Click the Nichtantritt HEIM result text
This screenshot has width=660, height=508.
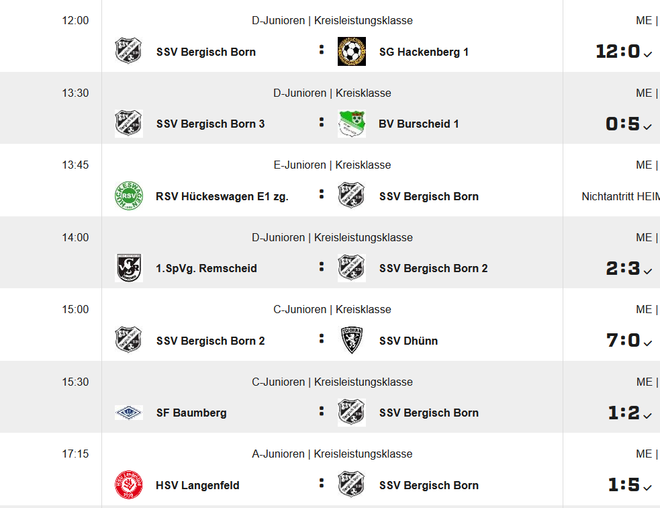(x=620, y=196)
